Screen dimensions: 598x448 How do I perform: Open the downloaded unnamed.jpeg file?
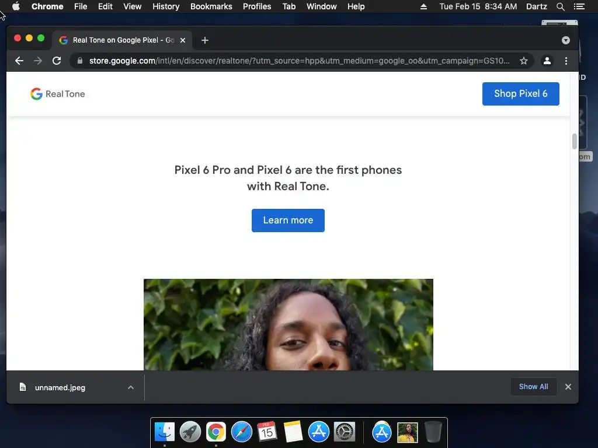[x=60, y=387]
